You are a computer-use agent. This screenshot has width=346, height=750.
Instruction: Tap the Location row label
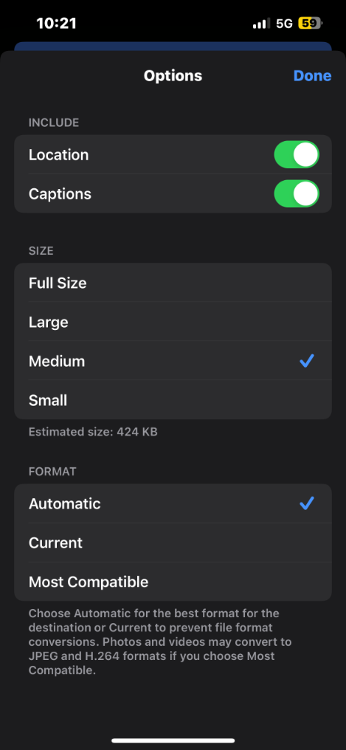coord(58,155)
